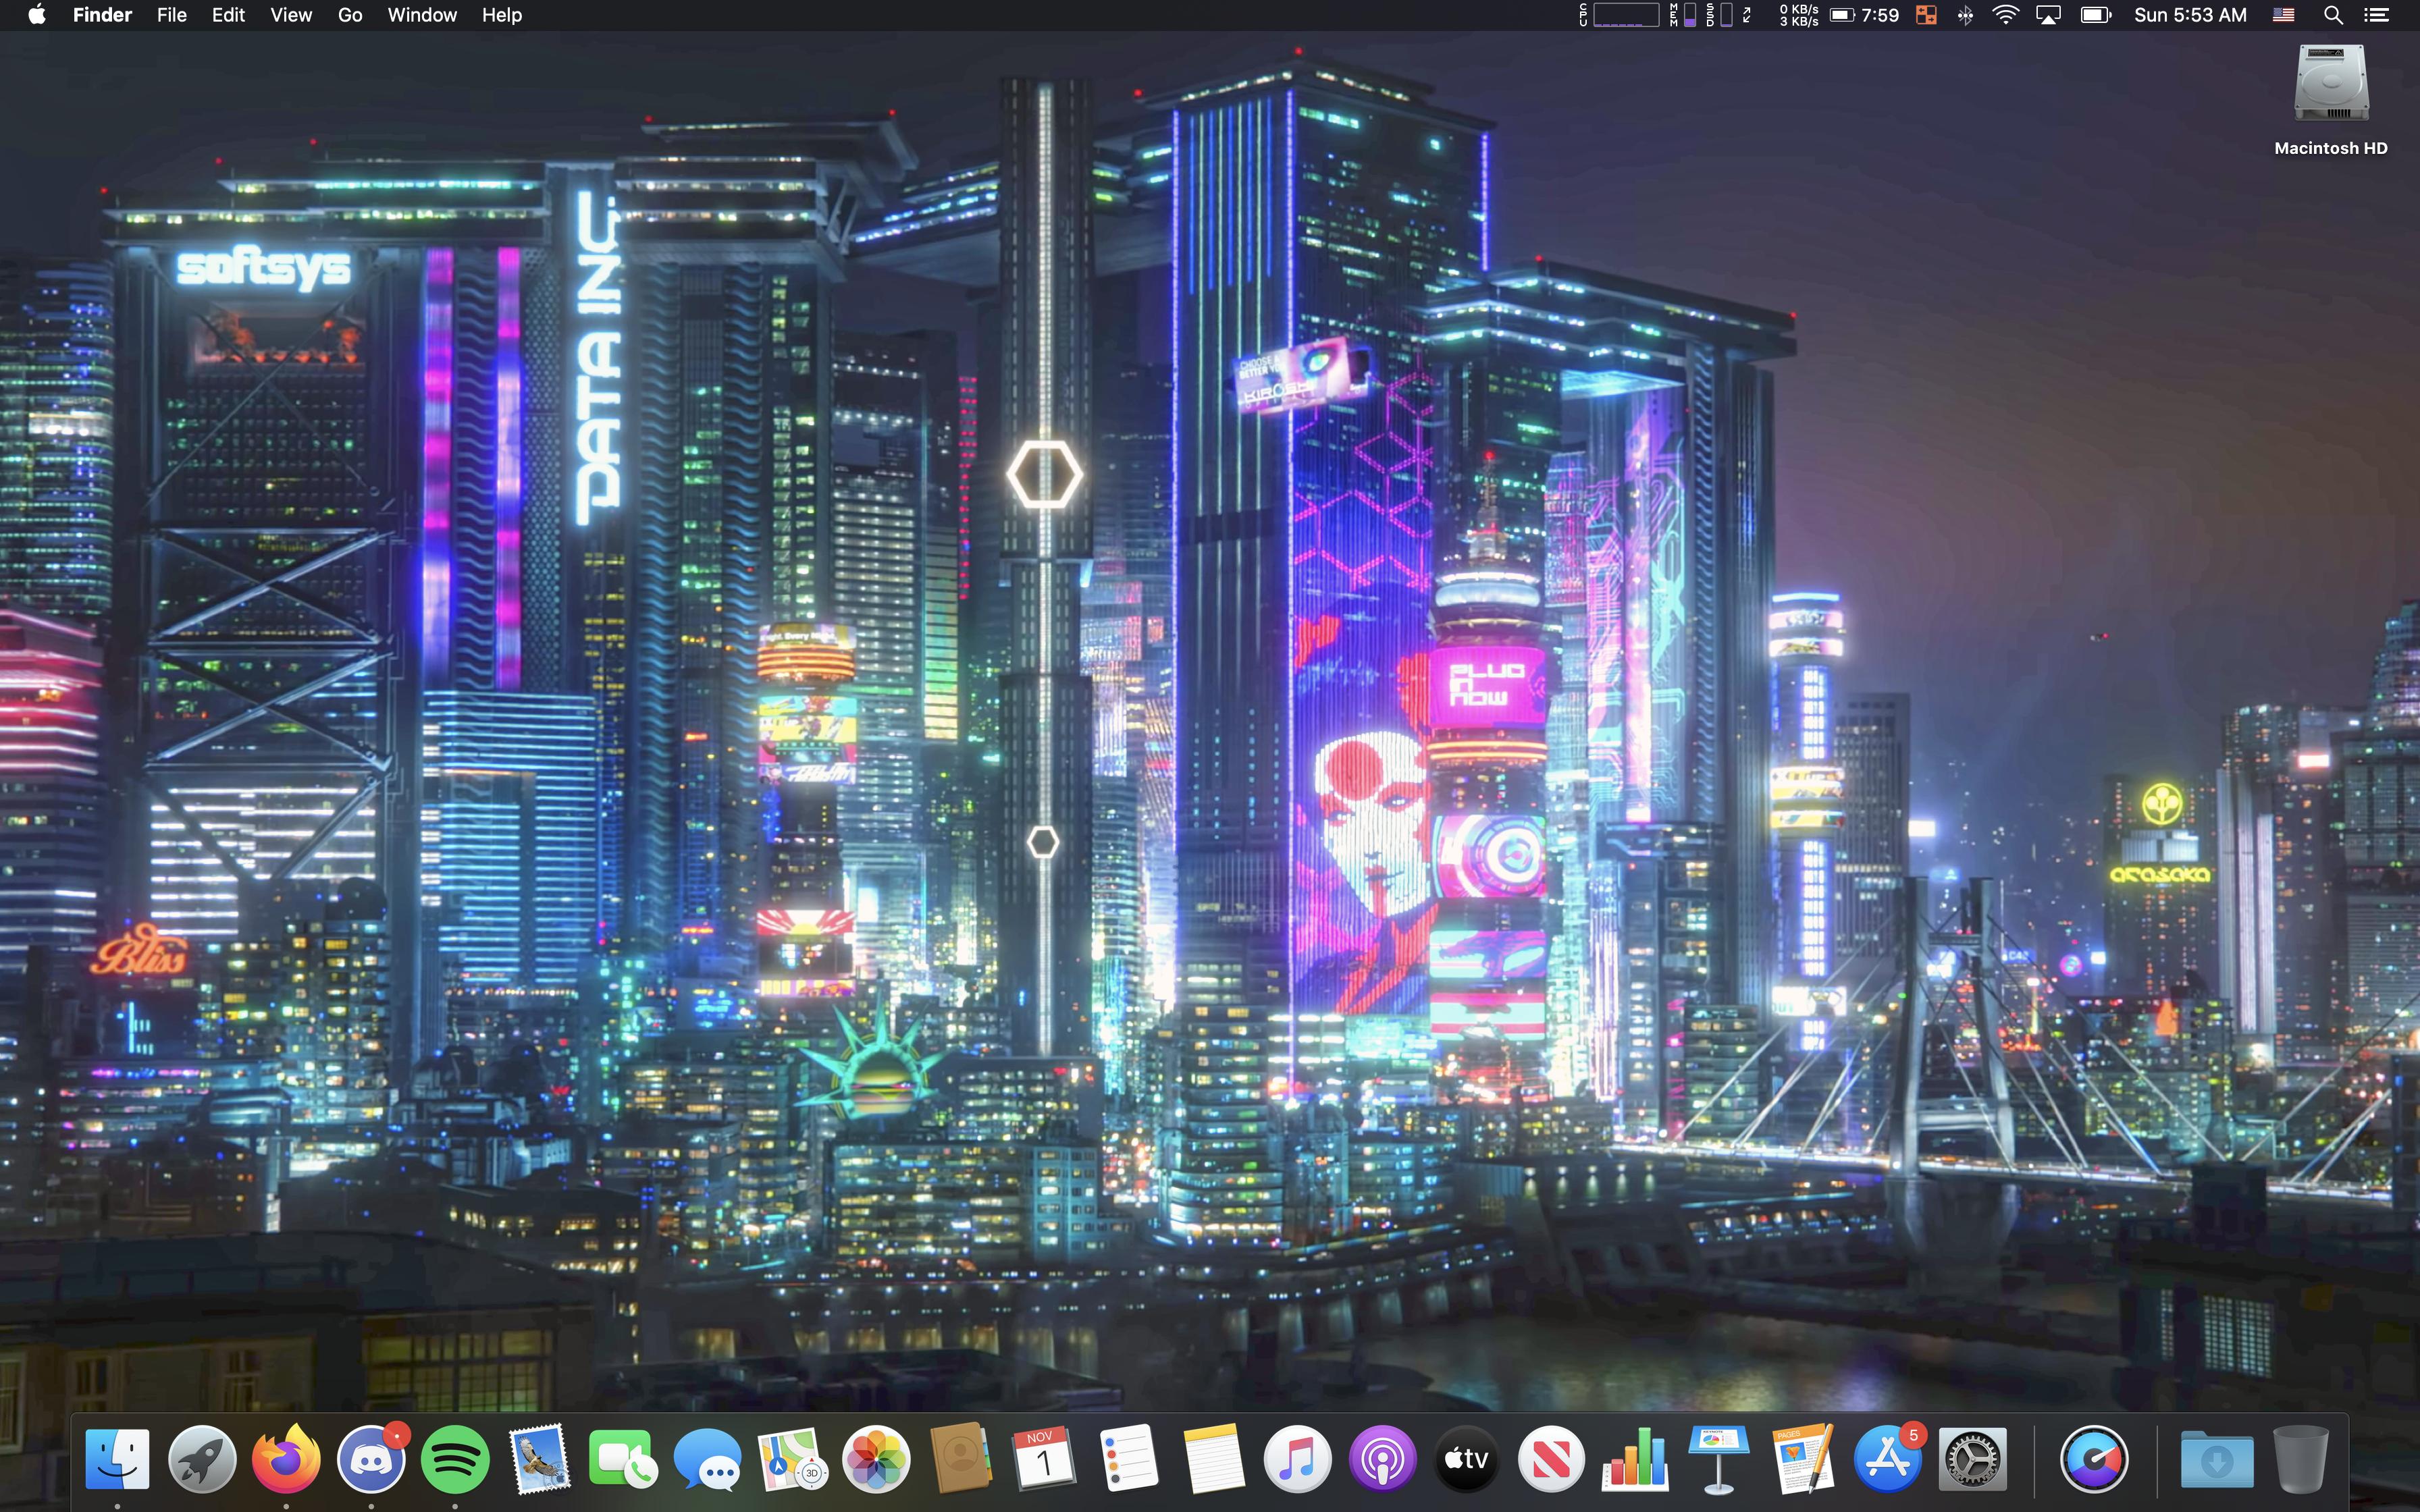Viewport: 2420px width, 1512px height.
Task: Open System Preferences gear icon
Action: pyautogui.click(x=1971, y=1459)
